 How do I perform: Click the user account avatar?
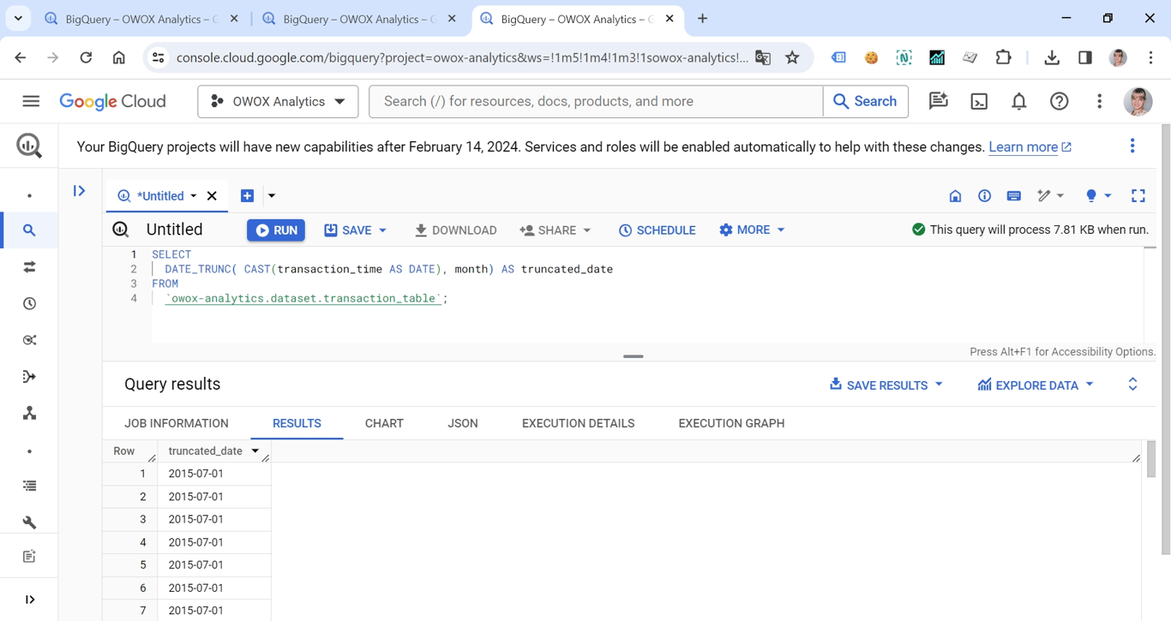tap(1138, 101)
